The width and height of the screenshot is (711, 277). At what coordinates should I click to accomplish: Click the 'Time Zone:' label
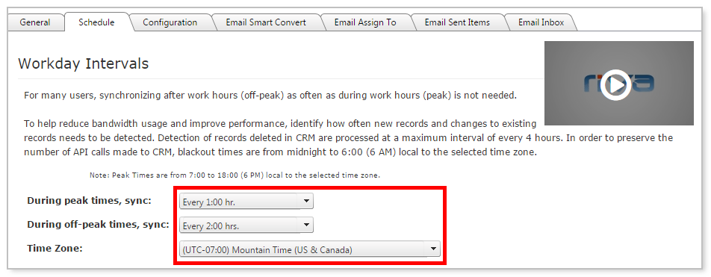(x=55, y=248)
